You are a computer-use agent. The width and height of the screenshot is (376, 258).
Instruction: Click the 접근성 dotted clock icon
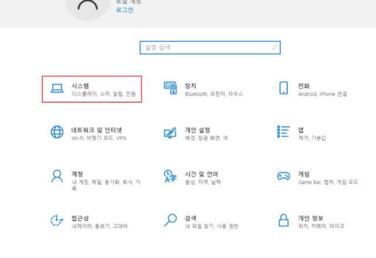[x=57, y=220]
